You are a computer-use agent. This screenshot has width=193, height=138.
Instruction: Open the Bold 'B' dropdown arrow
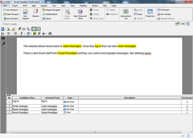click(5, 34)
